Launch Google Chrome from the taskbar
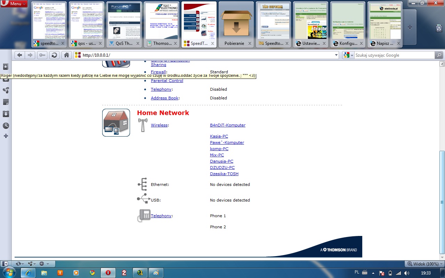Screen dimensions: 445x278 tap(92, 273)
